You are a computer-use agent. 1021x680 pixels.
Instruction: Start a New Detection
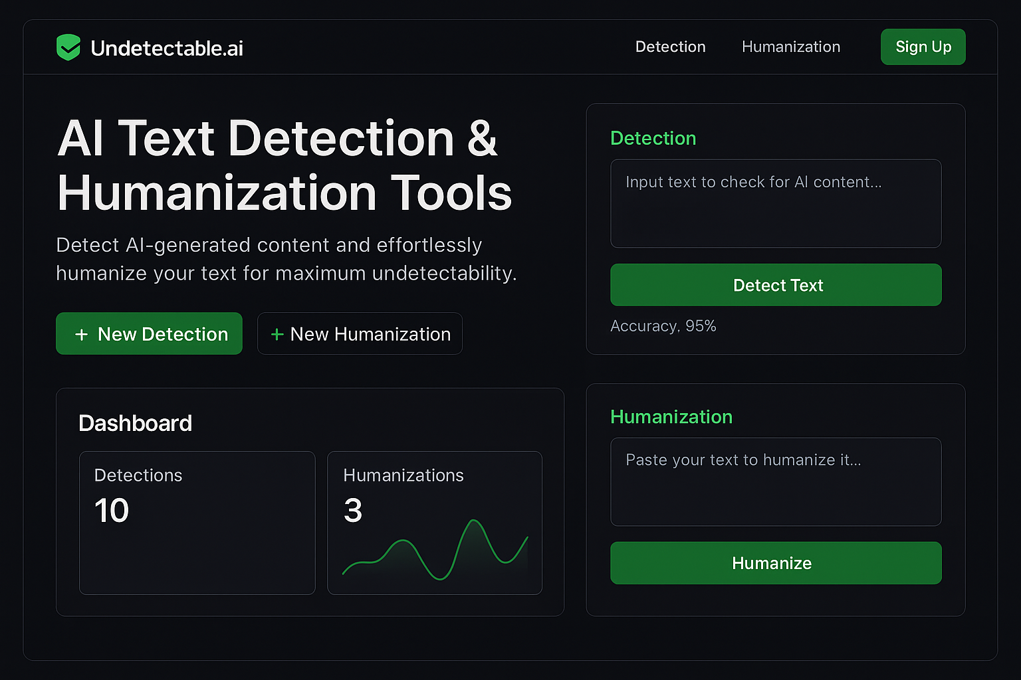tap(149, 333)
